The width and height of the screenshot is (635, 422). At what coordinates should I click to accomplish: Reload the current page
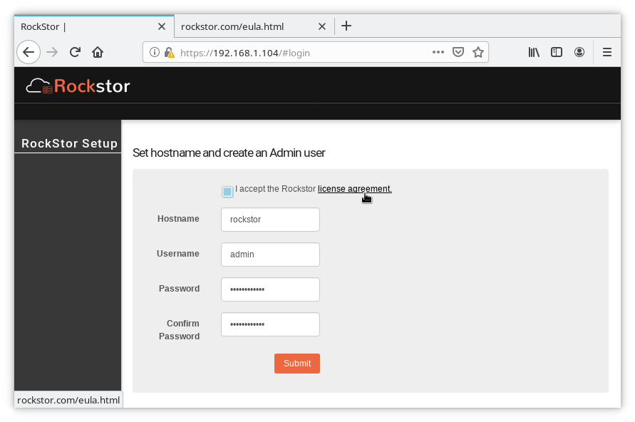(x=75, y=52)
